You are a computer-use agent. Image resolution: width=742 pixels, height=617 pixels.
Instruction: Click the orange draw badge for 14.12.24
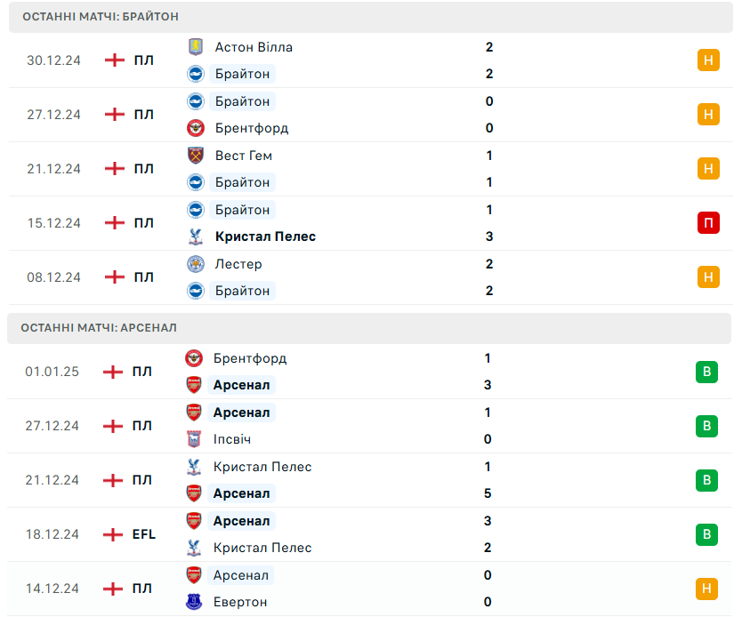706,589
